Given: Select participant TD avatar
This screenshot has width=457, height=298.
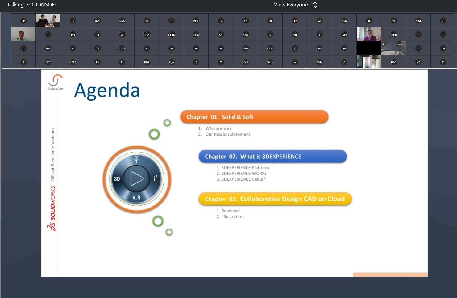Looking at the screenshot, I should 73,21.
